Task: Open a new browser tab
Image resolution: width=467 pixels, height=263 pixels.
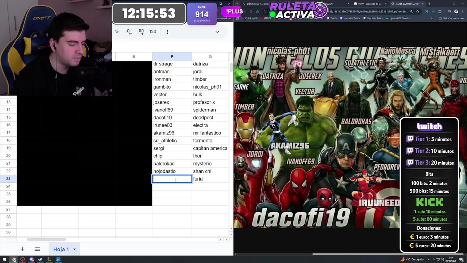Action: point(429,4)
